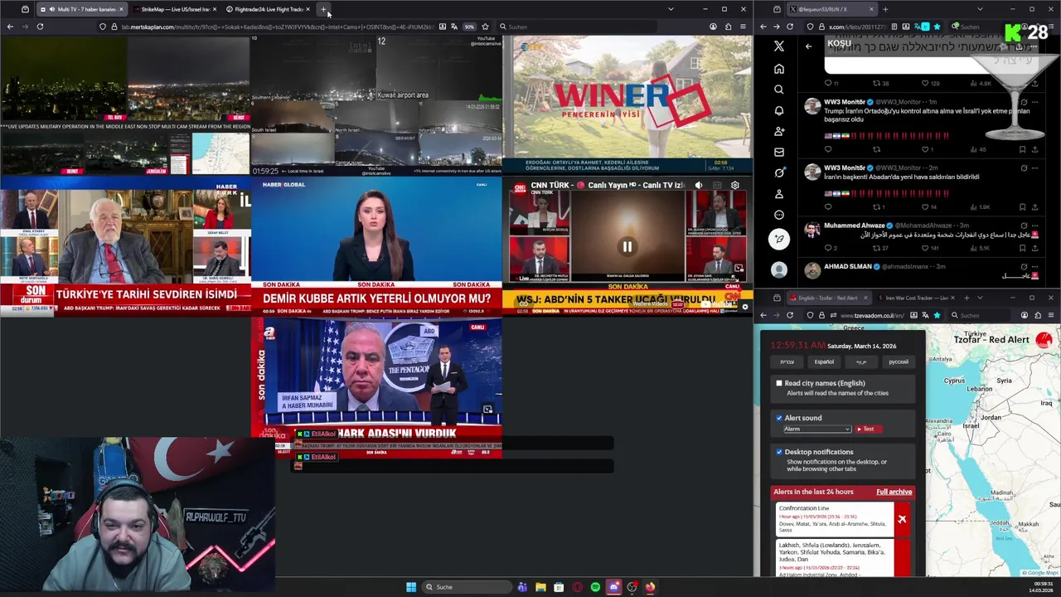Open Firefox menu in Multi TV window
Image resolution: width=1061 pixels, height=597 pixels.
[743, 27]
